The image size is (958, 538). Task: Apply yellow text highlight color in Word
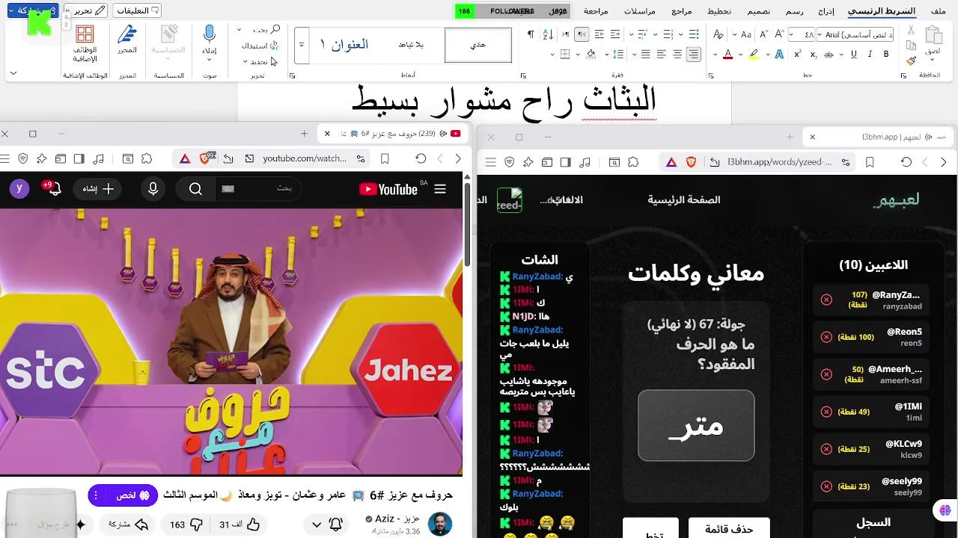tap(754, 54)
